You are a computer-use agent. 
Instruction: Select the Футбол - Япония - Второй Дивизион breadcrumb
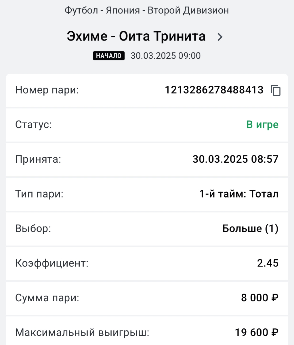coord(147,11)
